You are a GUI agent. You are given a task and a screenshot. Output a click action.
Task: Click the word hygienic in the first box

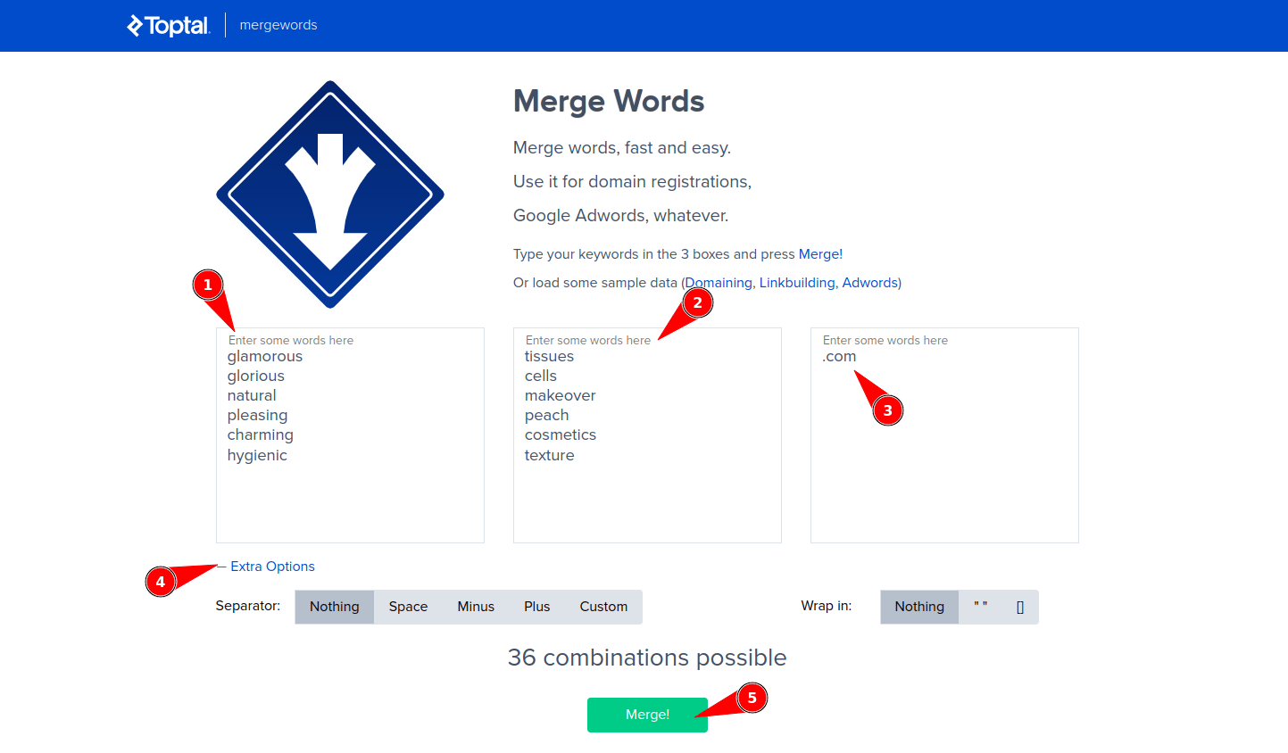[257, 455]
